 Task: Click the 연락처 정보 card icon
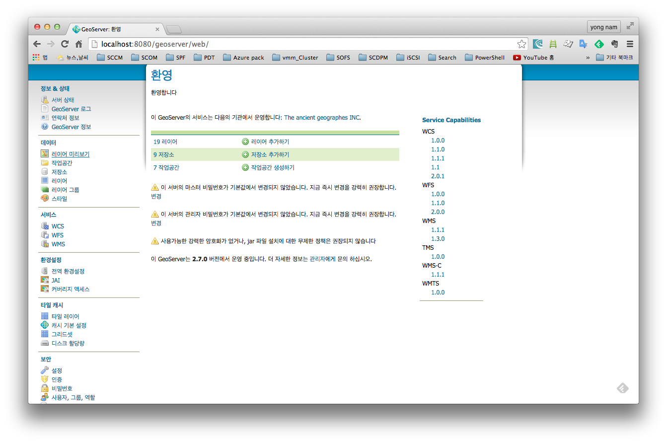tap(45, 118)
